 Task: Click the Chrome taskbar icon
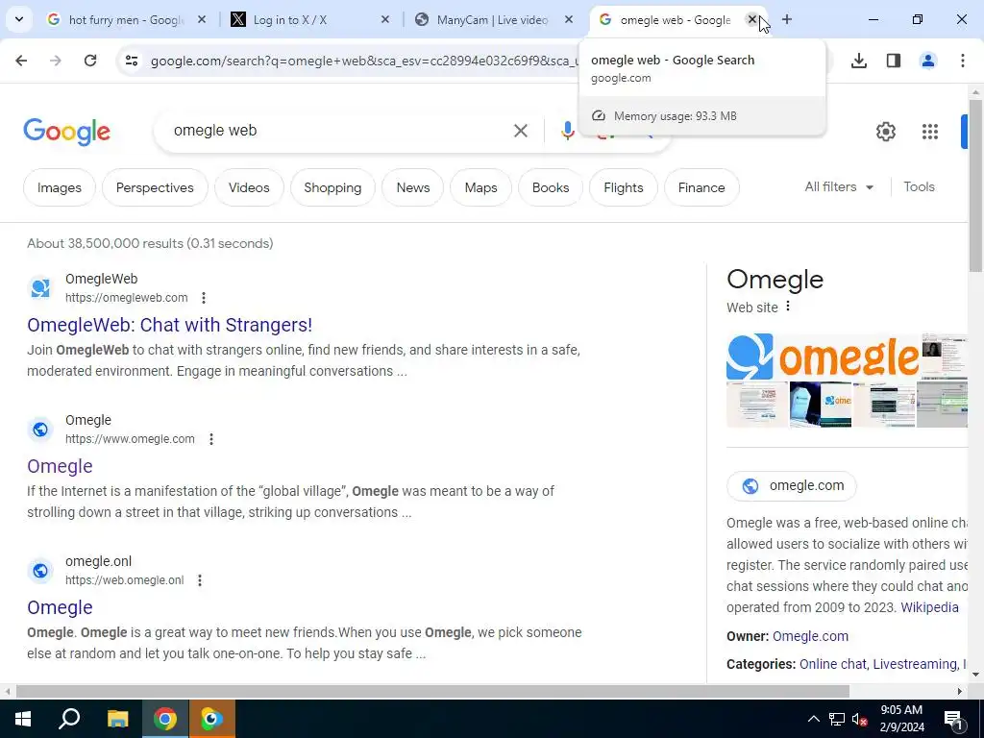pos(165,719)
